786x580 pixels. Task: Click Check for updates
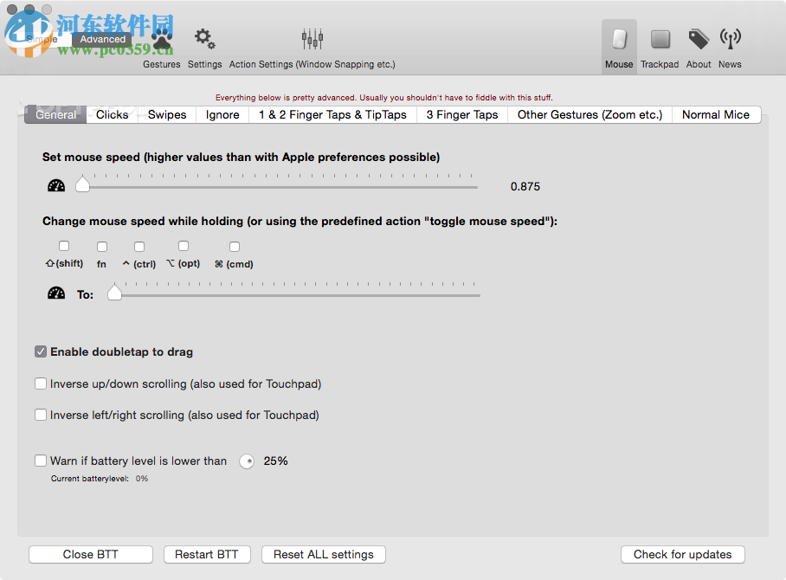click(x=682, y=554)
